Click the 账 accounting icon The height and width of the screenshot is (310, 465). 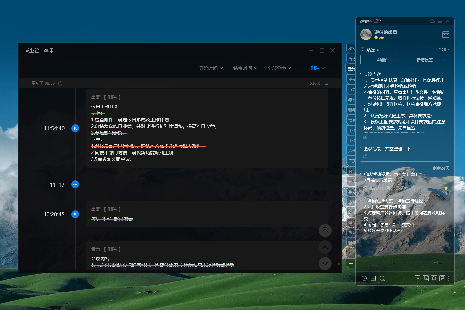click(426, 278)
